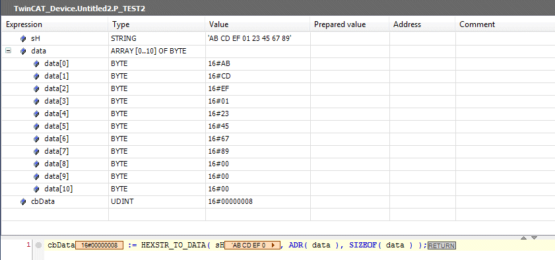Click the SIZEOF keyword in code

pos(364,245)
